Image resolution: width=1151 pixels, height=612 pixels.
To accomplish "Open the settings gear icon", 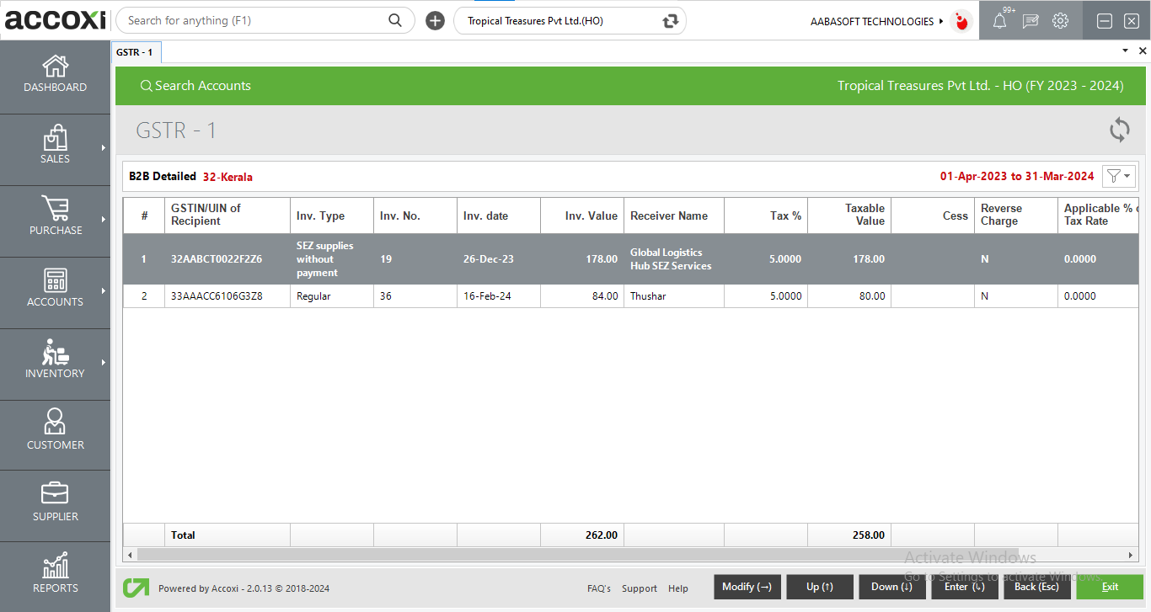I will point(1060,21).
